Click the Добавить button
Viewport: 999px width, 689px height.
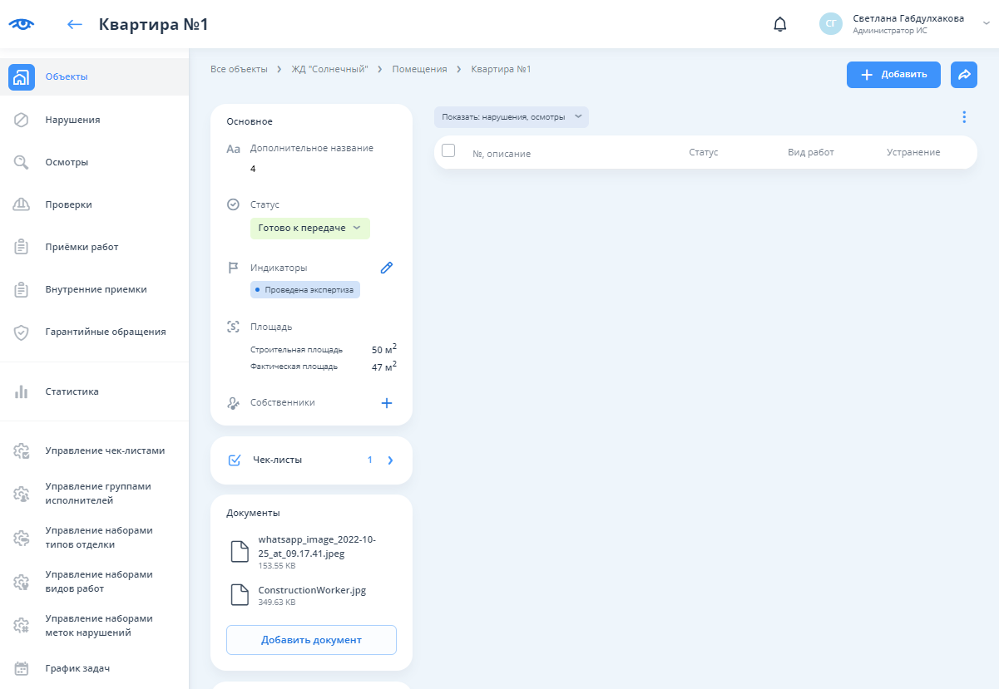pyautogui.click(x=893, y=75)
